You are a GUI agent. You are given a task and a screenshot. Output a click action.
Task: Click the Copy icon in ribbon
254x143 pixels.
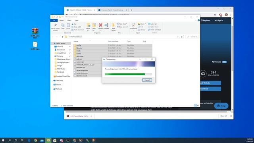click(x=63, y=26)
